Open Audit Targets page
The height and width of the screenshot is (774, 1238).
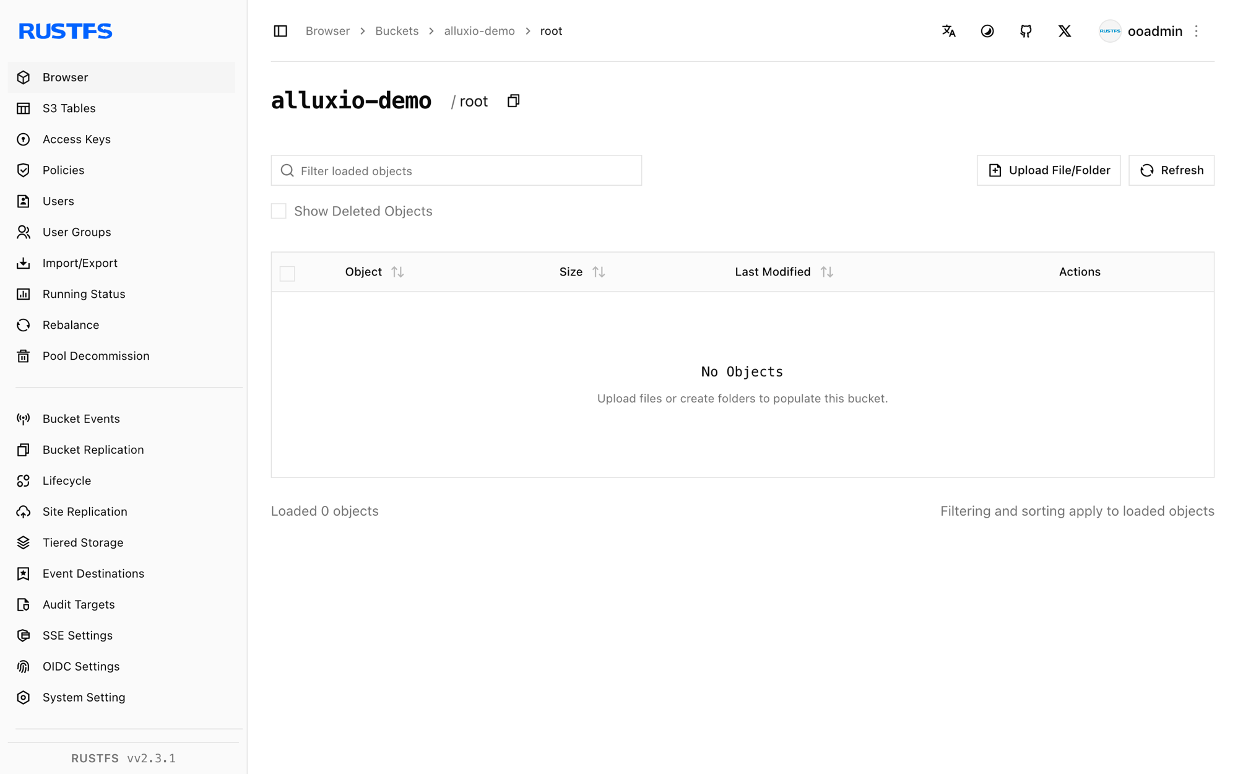click(x=121, y=605)
